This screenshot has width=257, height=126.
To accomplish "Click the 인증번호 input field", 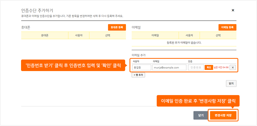I will pos(196,67).
